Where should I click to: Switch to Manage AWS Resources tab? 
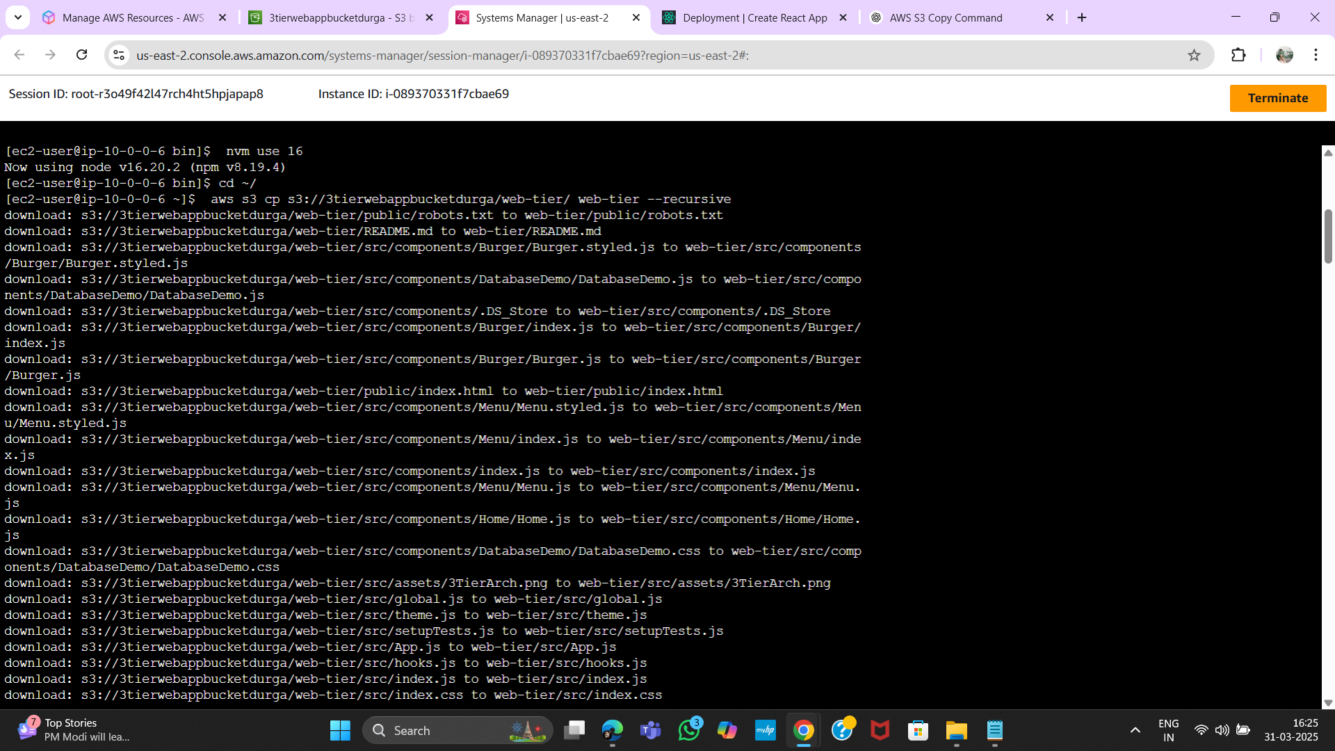coord(133,18)
